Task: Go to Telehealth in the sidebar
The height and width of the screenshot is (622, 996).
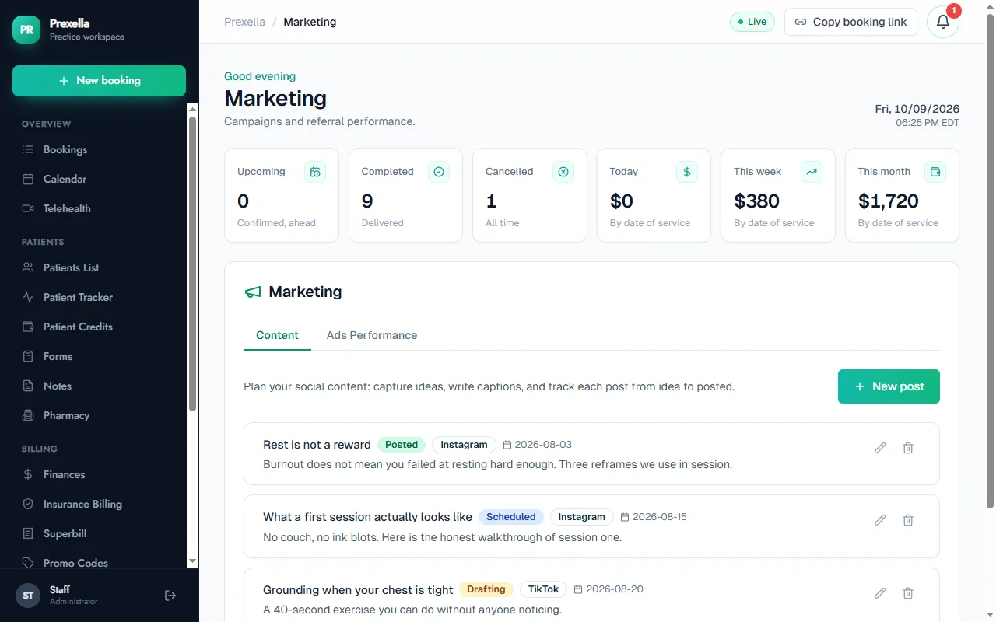Action: click(100, 208)
